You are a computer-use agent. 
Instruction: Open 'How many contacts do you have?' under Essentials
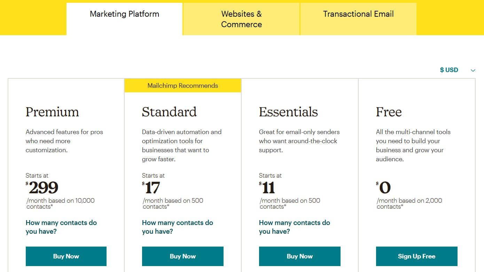(295, 227)
